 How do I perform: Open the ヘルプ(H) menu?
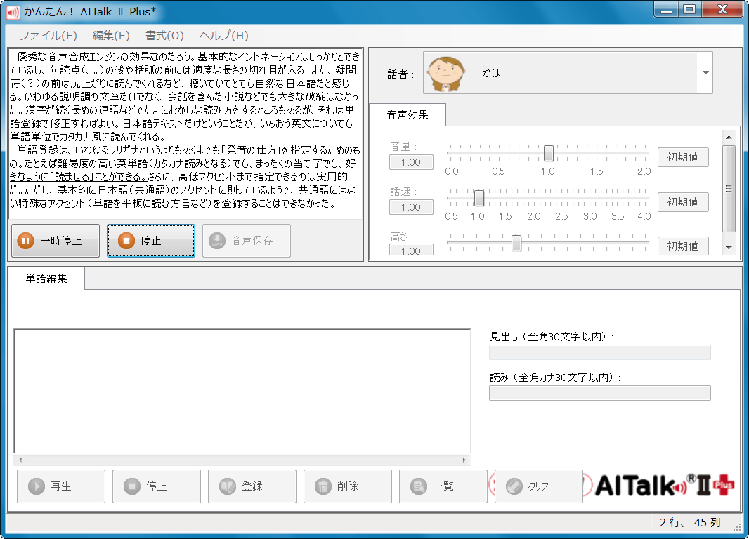click(223, 36)
